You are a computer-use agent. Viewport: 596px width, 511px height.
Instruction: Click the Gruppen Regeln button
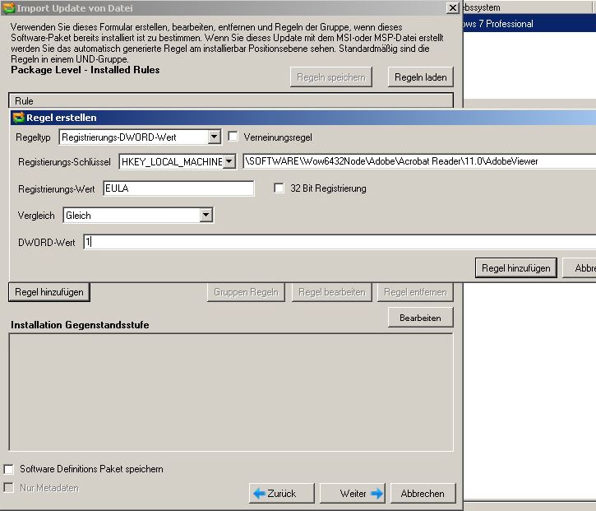click(246, 292)
